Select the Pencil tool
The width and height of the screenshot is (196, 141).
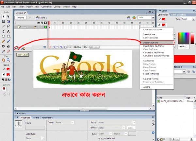click(4, 41)
